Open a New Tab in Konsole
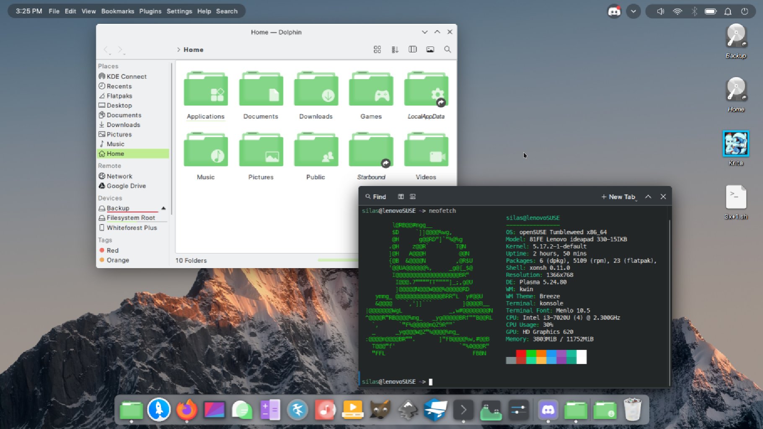Viewport: 763px width, 429px height. coord(619,196)
